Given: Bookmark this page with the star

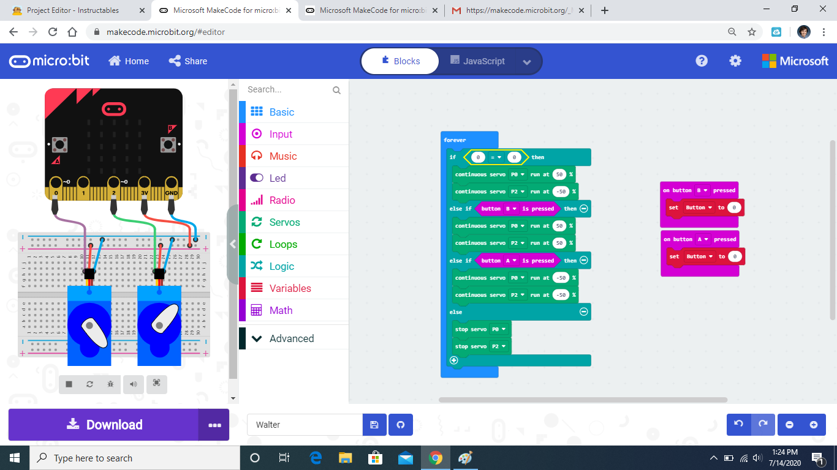Looking at the screenshot, I should coord(752,32).
